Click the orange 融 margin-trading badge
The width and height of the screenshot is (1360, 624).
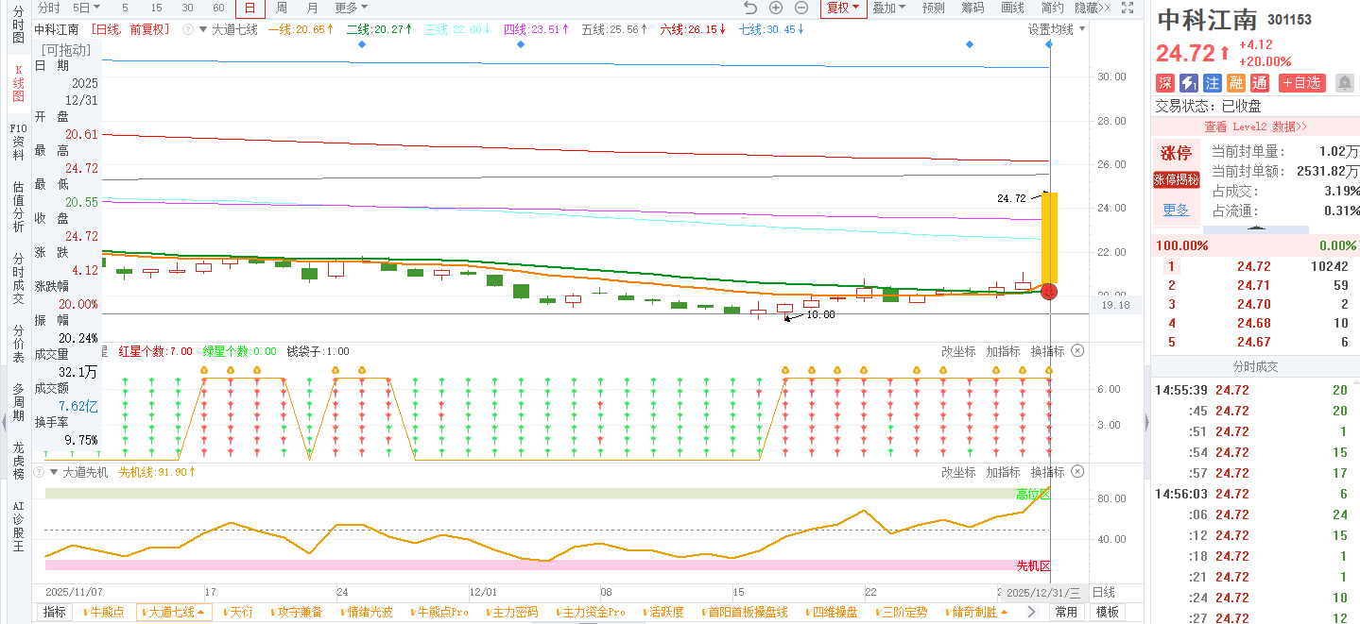1236,83
